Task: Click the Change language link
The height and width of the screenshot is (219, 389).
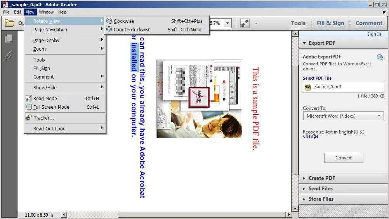Action: click(x=310, y=137)
